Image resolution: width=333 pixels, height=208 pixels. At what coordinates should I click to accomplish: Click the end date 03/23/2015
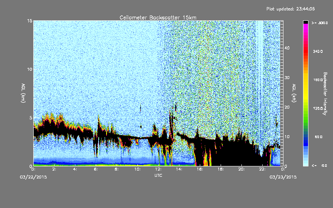point(283,177)
